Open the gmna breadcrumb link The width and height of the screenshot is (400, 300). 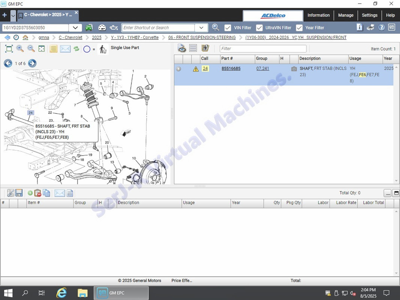tap(43, 37)
